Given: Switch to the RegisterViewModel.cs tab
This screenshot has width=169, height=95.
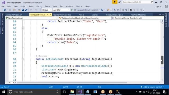Looking at the screenshot, I should [62, 15].
